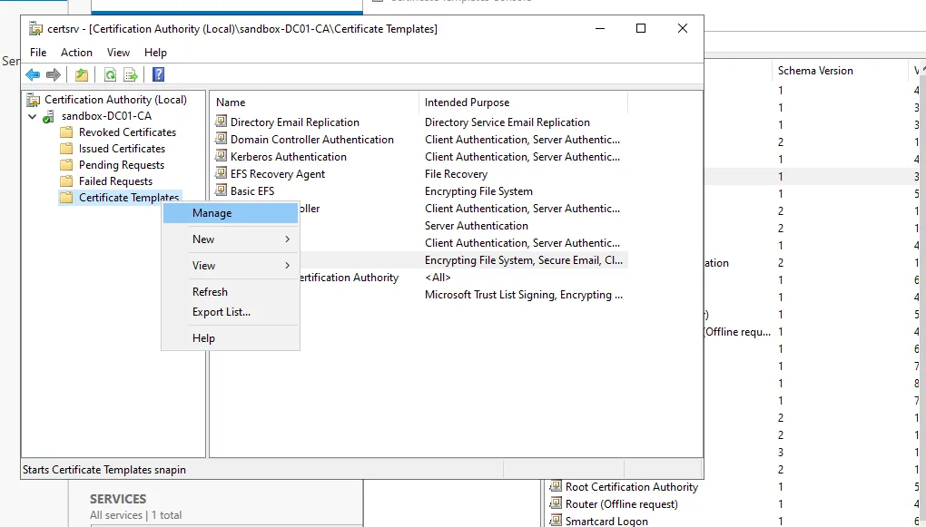This screenshot has width=926, height=527.
Task: Sort by the Intended Purpose column header
Action: point(467,102)
